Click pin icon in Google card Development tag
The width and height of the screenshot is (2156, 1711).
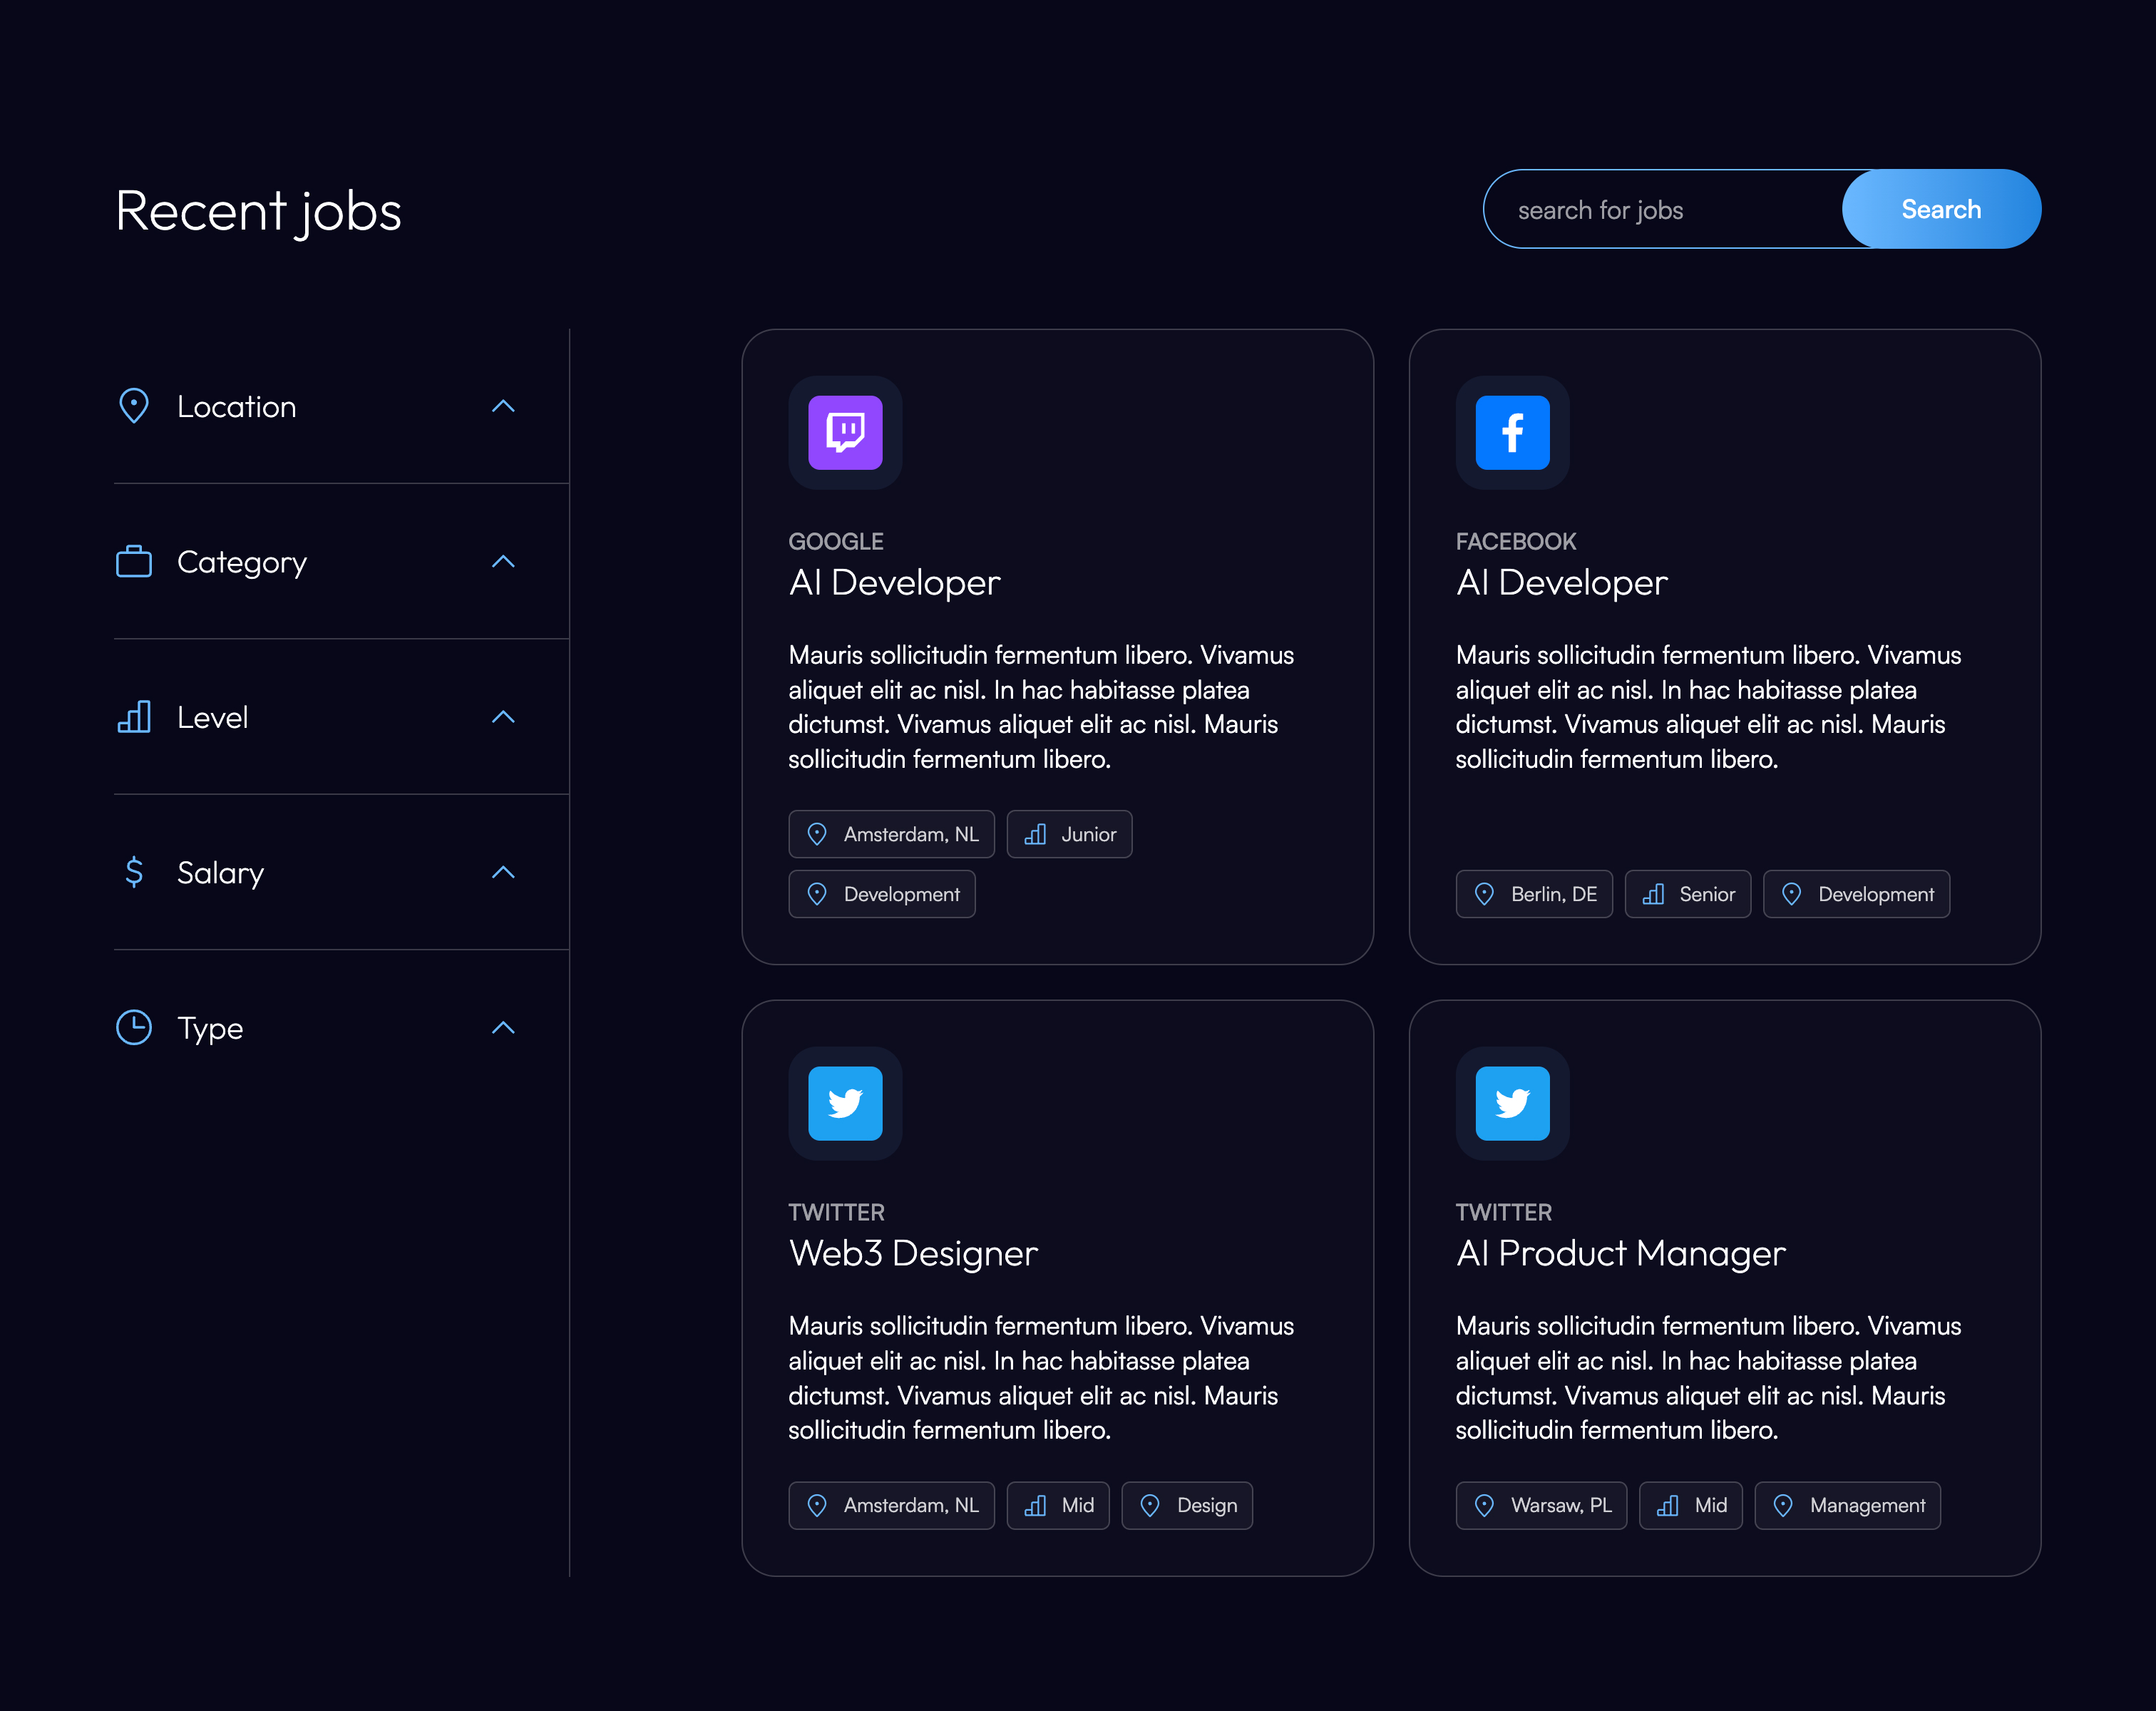click(x=817, y=894)
